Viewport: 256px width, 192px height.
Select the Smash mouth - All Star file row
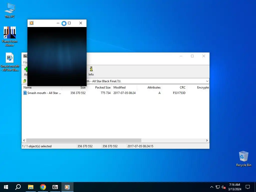pos(115,93)
